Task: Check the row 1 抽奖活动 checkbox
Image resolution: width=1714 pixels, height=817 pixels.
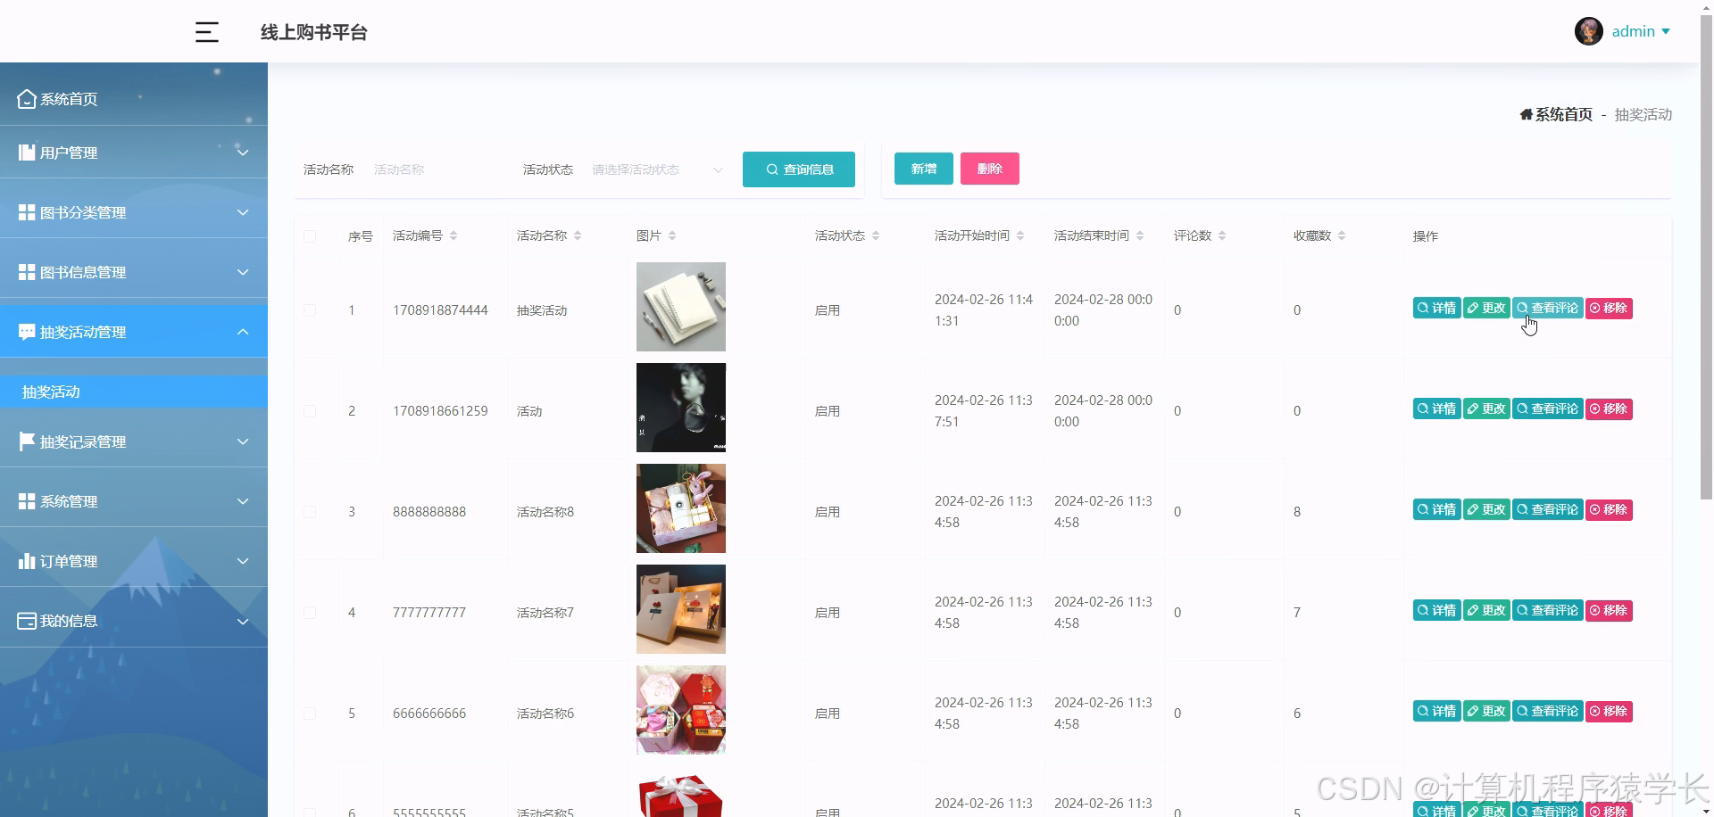Action: pos(310,310)
